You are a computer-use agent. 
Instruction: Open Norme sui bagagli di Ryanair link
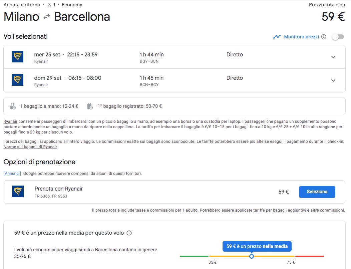30,147
